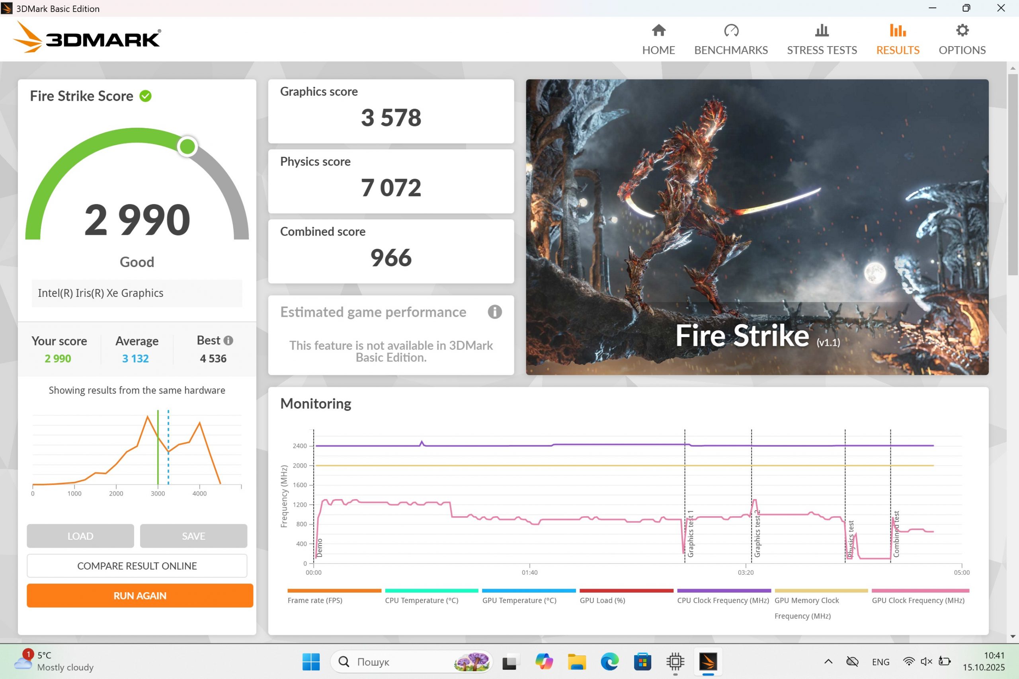Open the Home tab icon
Viewport: 1019px width, 679px height.
658,31
